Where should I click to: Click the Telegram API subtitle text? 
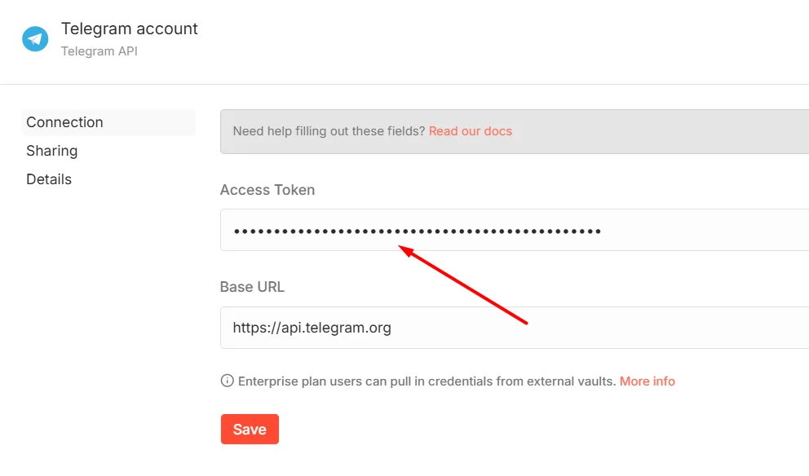pyautogui.click(x=99, y=51)
